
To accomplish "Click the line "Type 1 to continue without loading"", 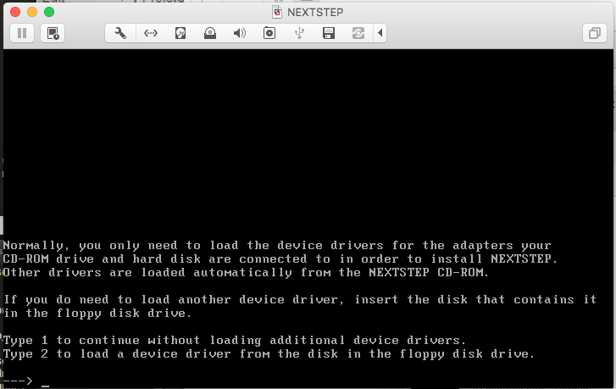I will click(234, 341).
